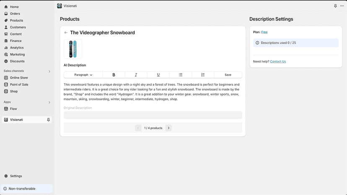Click the Online Store icon
The image size is (347, 195).
click(x=6, y=78)
